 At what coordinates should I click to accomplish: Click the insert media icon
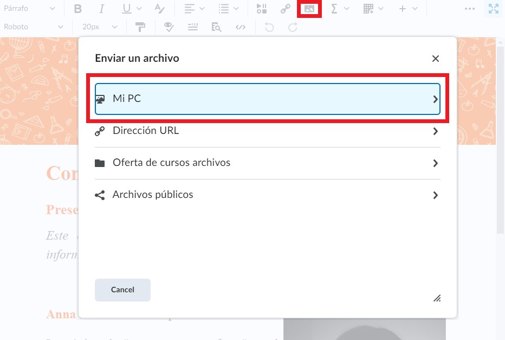pyautogui.click(x=262, y=9)
